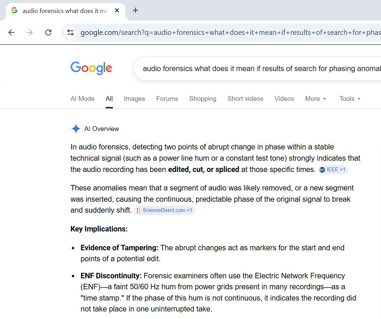Close the audio forensics tab
This screenshot has height=319, width=381.
(x=117, y=11)
